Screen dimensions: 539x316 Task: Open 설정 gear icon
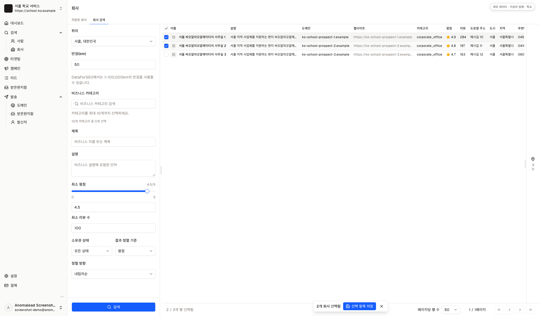tap(6, 276)
